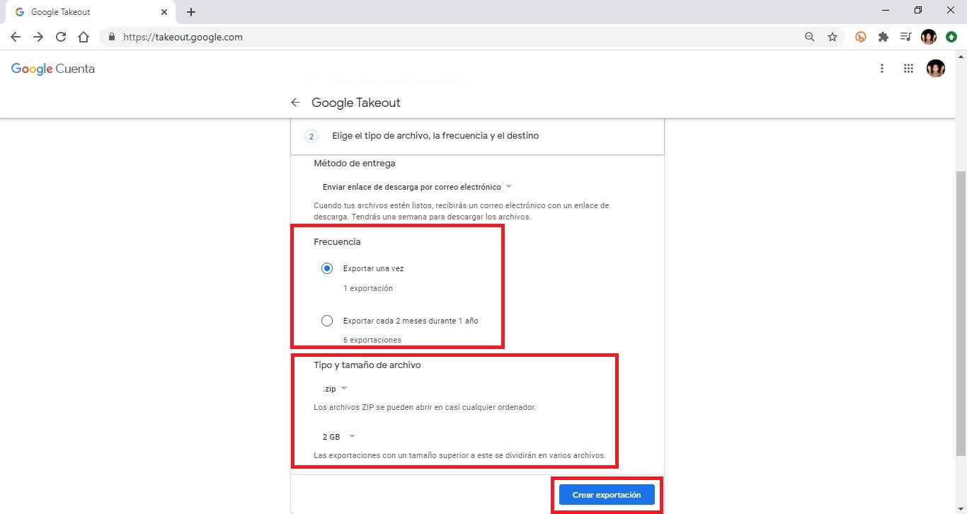Open the orange extension icon
Screen dimensions: 967x514
tap(861, 37)
